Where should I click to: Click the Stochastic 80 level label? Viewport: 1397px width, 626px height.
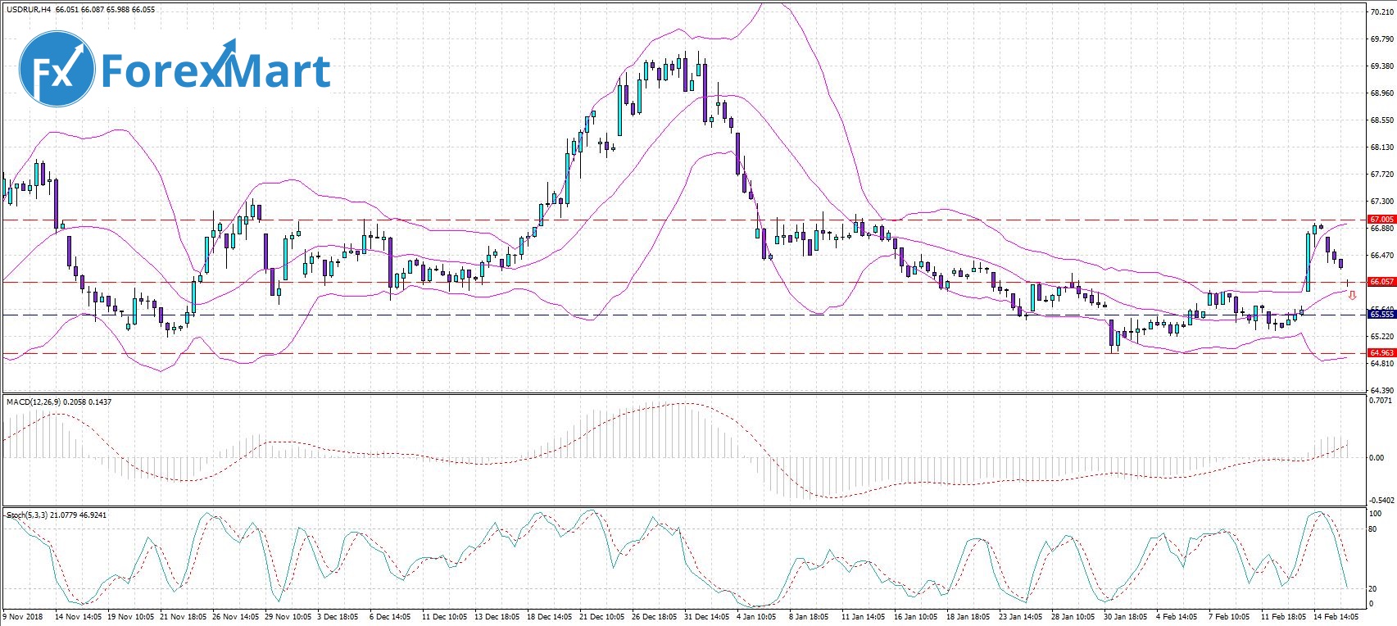(x=1373, y=529)
